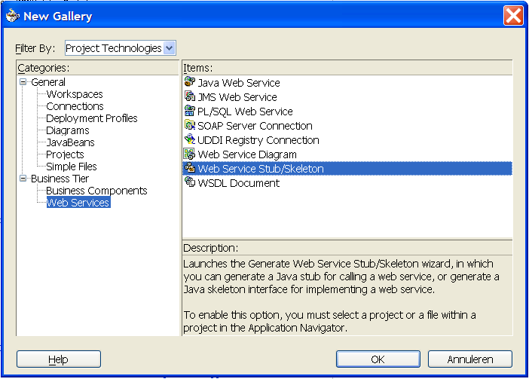The width and height of the screenshot is (529, 379).
Task: Click the Java Web Service icon
Action: [190, 83]
